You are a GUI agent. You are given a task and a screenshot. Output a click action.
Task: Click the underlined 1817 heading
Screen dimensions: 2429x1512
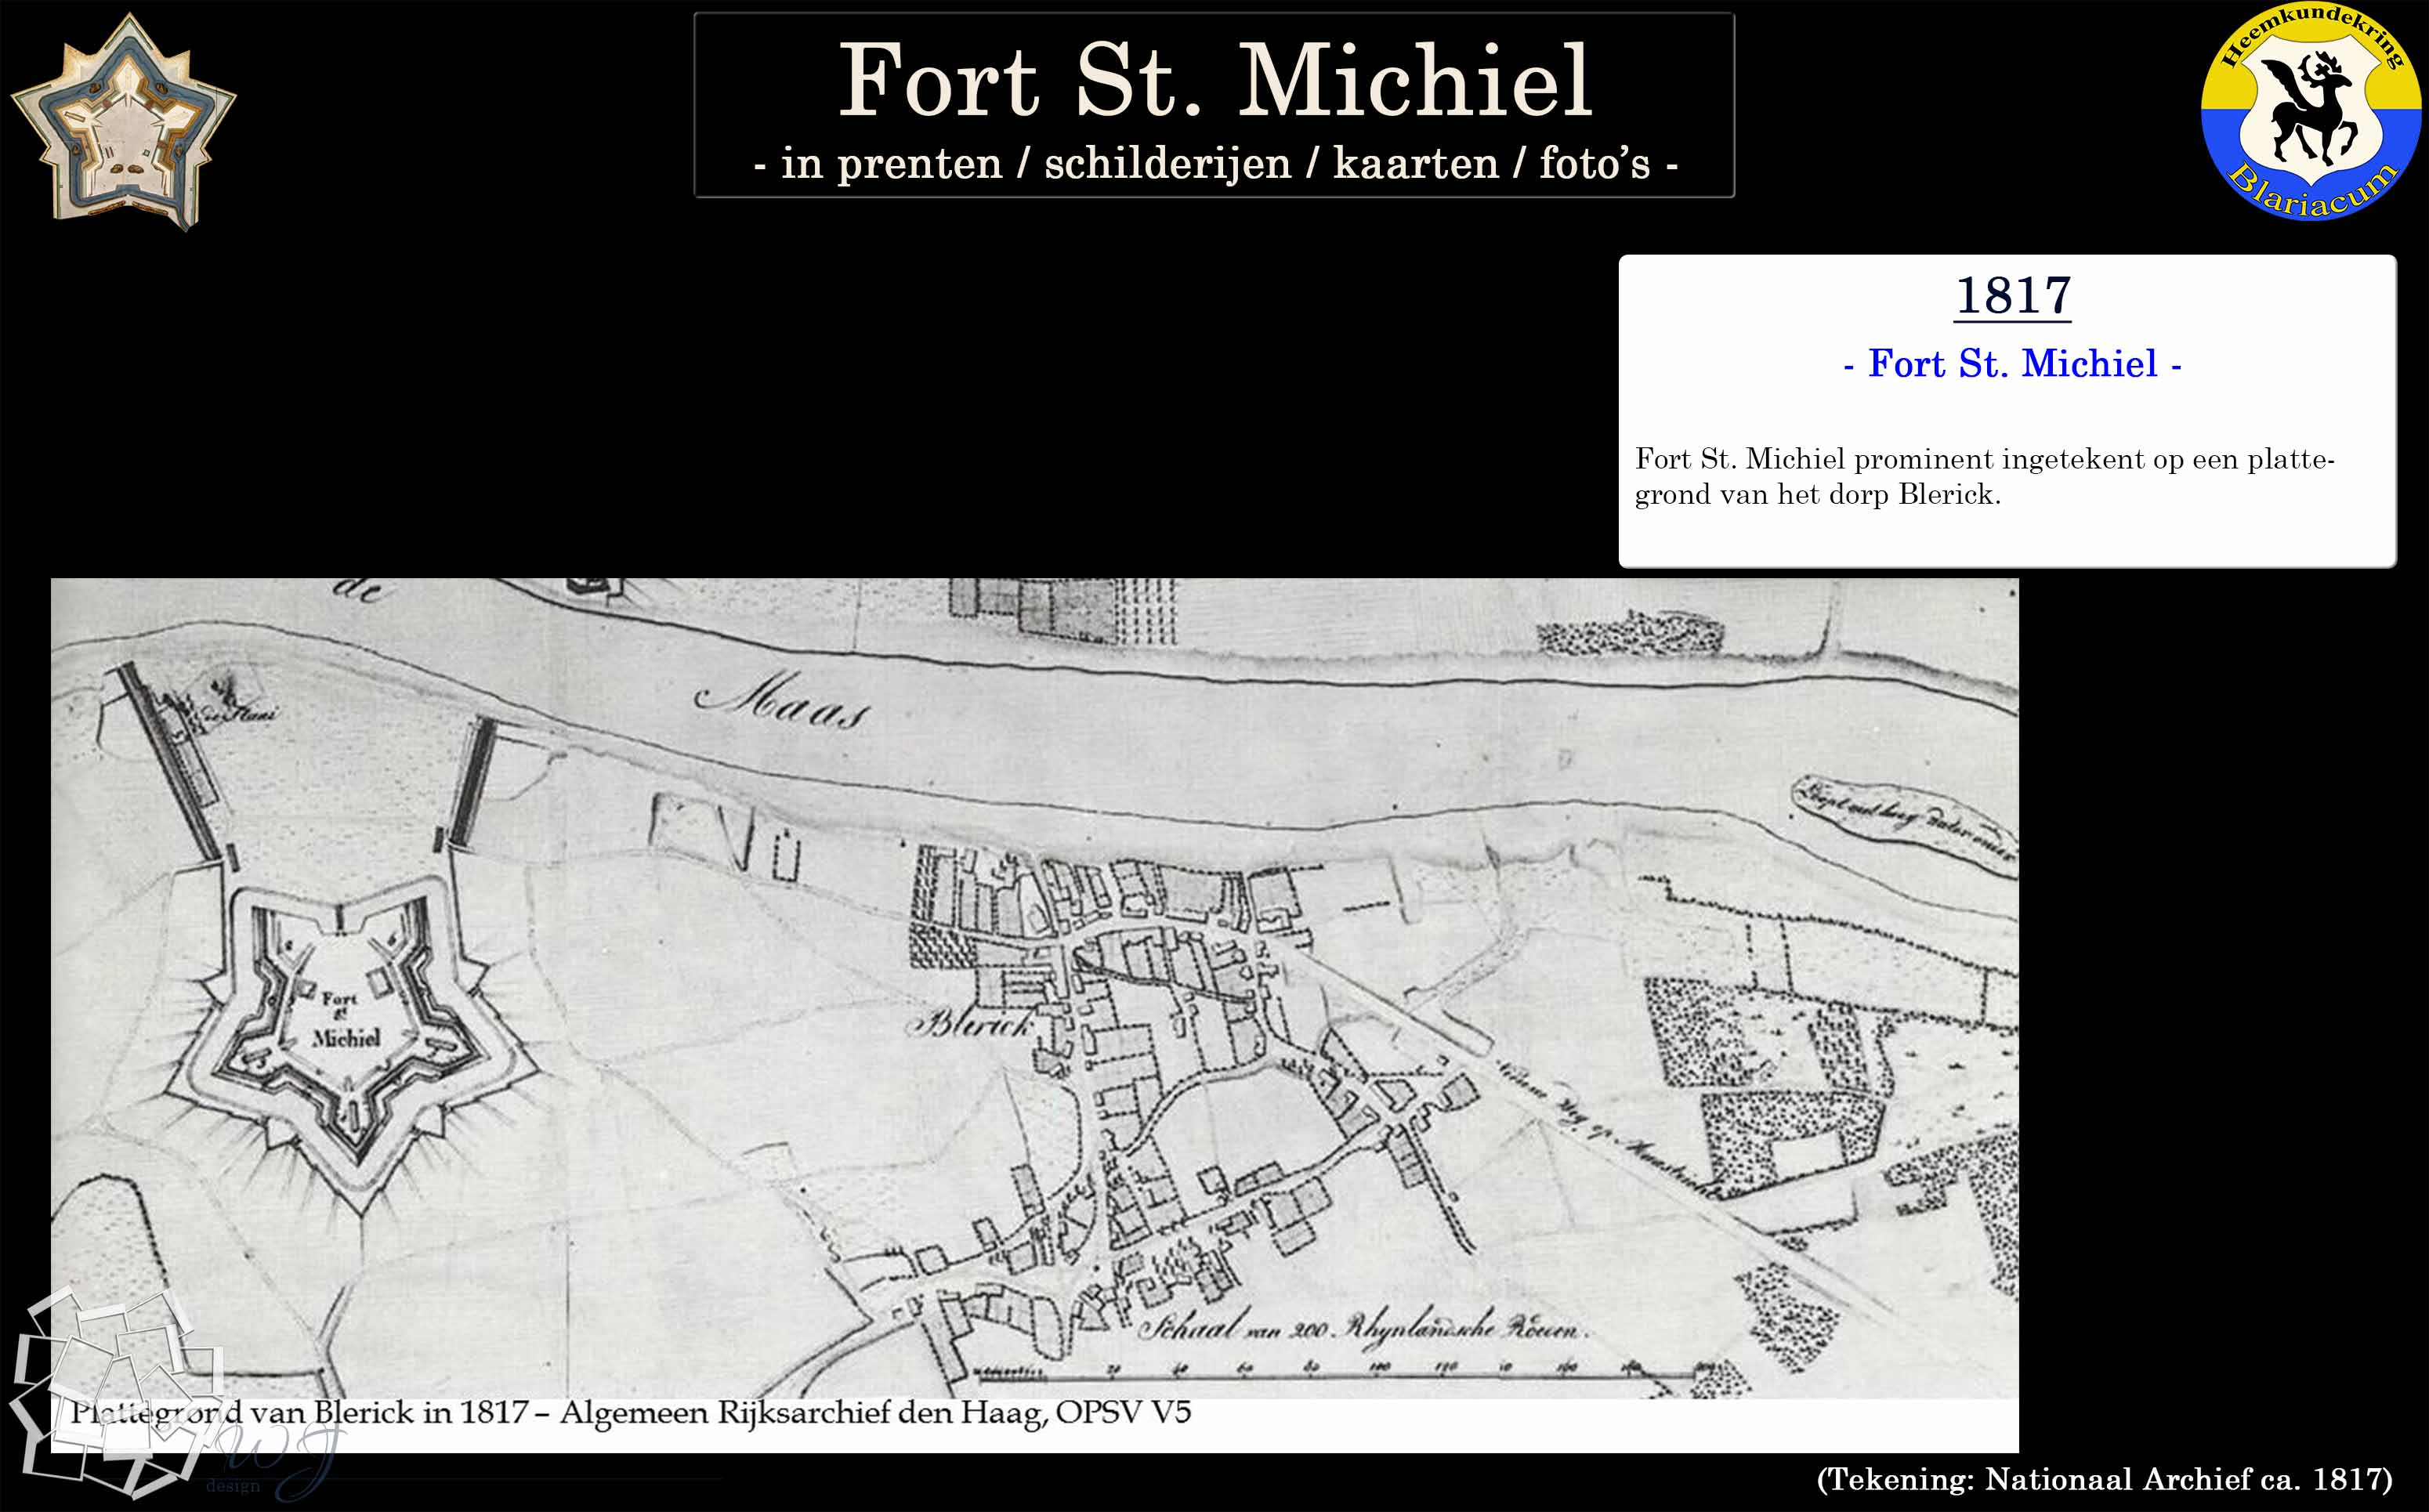pyautogui.click(x=2012, y=296)
